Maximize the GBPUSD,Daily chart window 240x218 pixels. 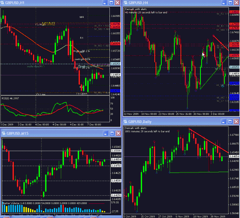pyautogui.click(x=230, y=122)
